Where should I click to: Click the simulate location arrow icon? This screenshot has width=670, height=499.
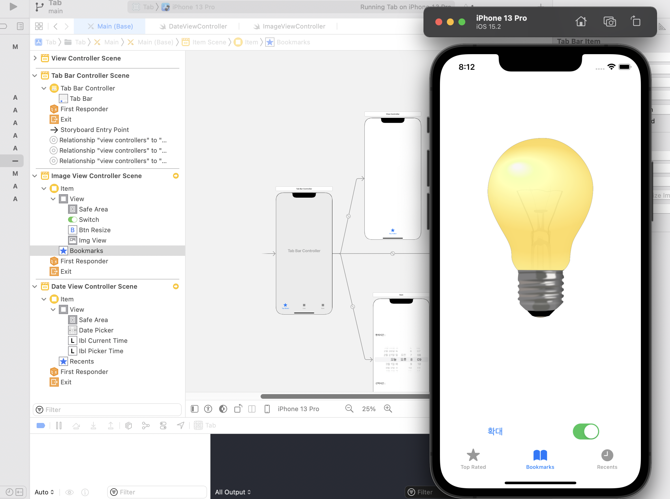tap(180, 426)
